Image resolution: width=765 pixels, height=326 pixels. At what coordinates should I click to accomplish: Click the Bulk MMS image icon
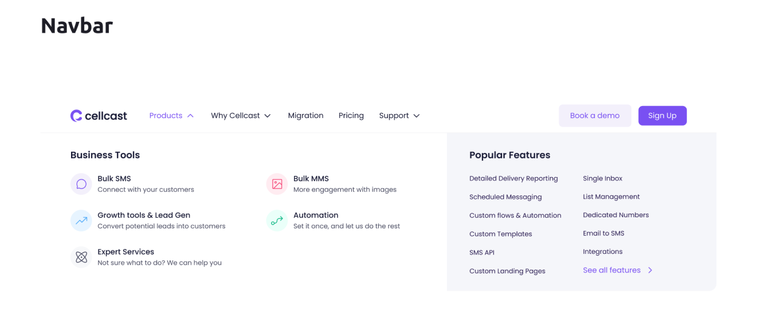[277, 184]
